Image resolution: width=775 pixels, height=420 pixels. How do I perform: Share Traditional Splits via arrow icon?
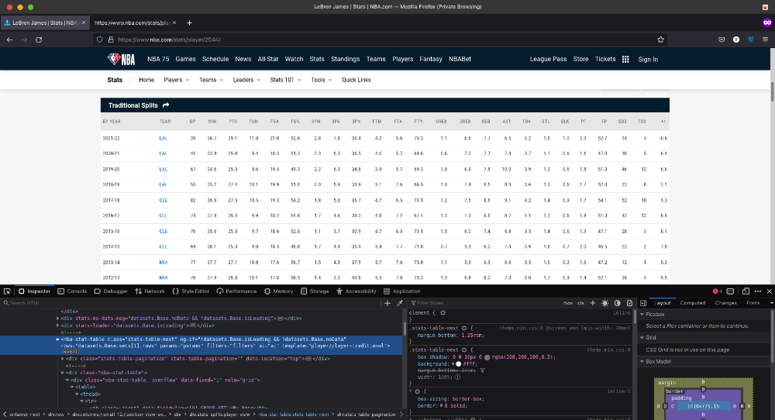tap(166, 105)
